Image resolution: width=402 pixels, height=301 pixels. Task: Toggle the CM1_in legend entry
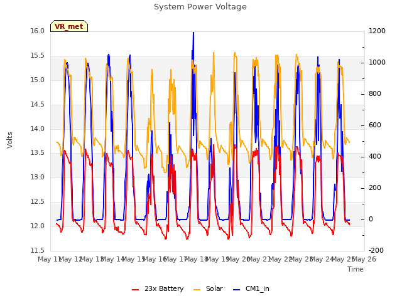pos(251,288)
